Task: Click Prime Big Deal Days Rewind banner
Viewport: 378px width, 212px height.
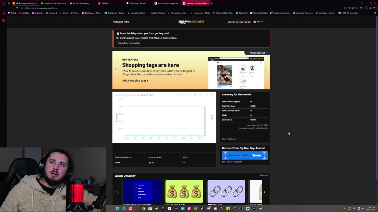Action: pos(245,155)
